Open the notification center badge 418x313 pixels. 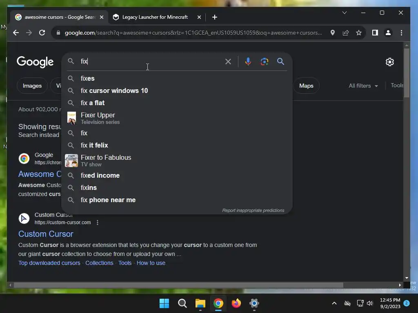coord(407,303)
